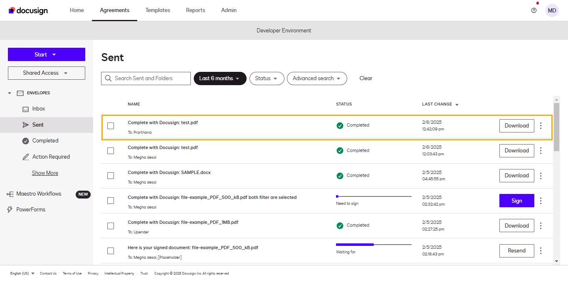This screenshot has height=282, width=568.
Task: Open more options for SAMPLE.docx row
Action: click(x=541, y=176)
